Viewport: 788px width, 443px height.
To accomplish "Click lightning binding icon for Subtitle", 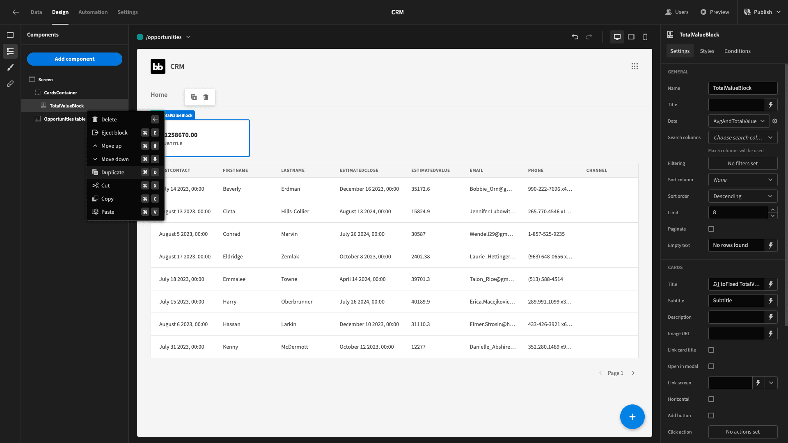I will [771, 301].
